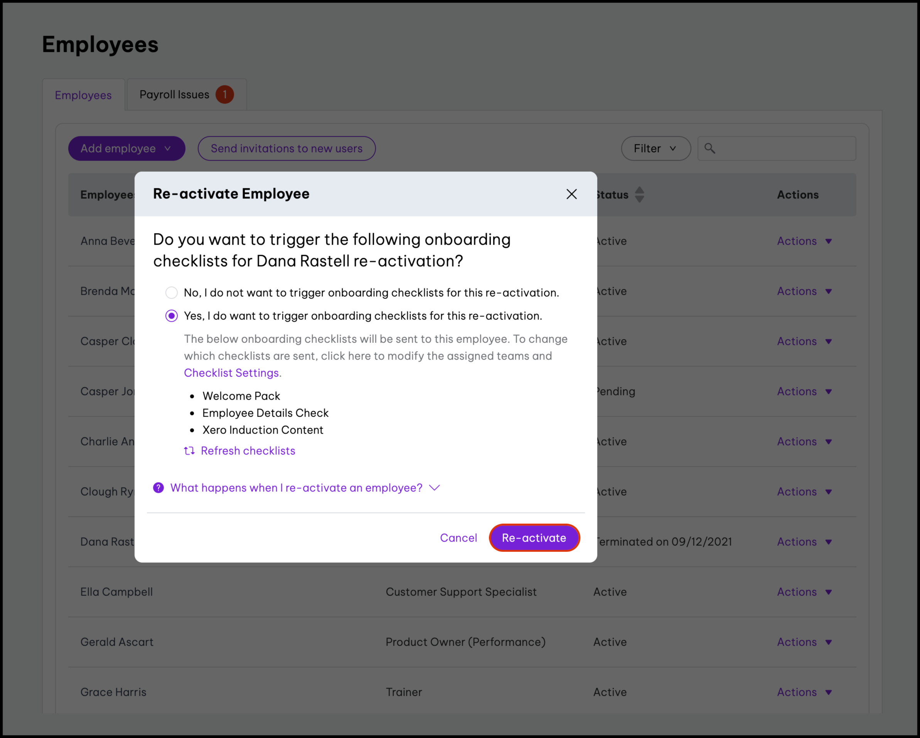920x738 pixels.
Task: Switch to Payroll Issues tab
Action: click(x=175, y=95)
